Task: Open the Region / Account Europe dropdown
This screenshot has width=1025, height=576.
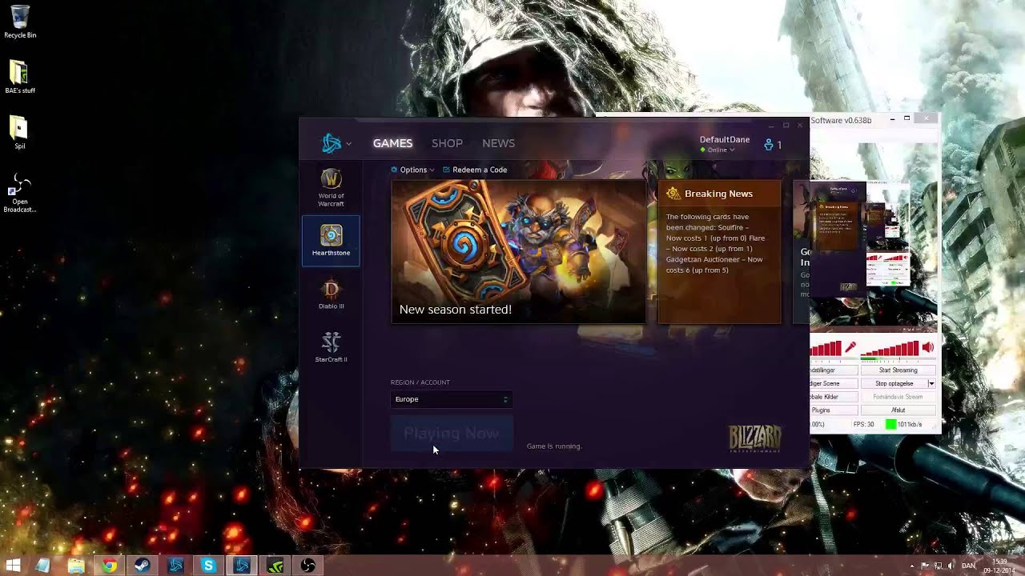Action: click(451, 399)
